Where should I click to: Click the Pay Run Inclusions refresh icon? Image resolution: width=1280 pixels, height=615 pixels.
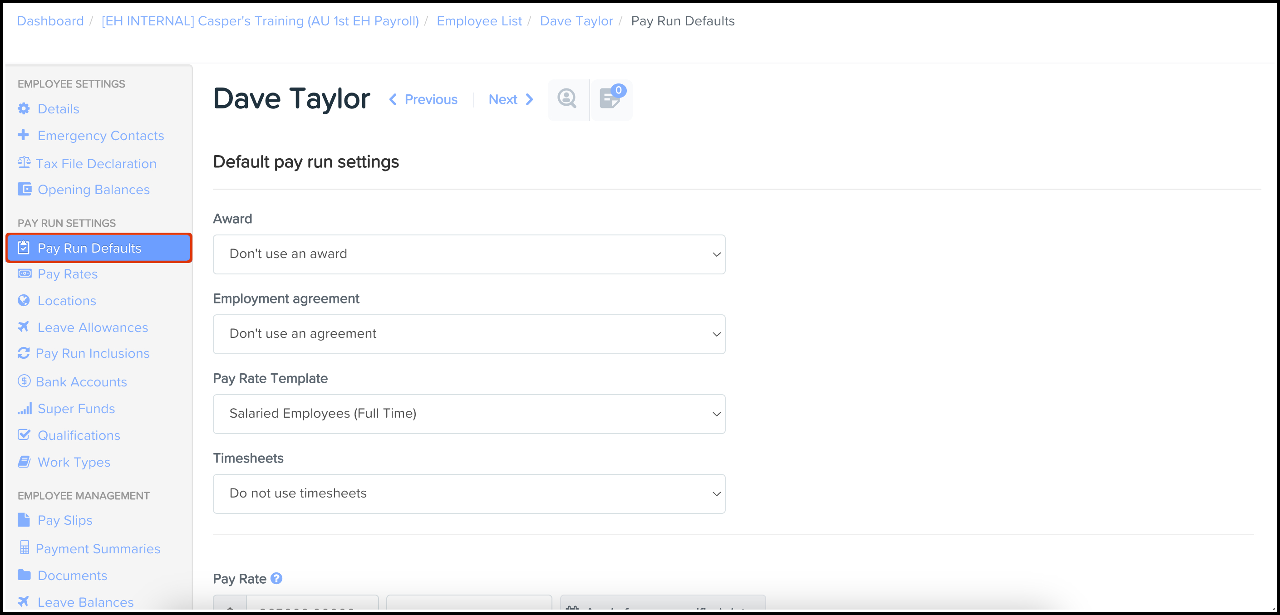click(23, 353)
